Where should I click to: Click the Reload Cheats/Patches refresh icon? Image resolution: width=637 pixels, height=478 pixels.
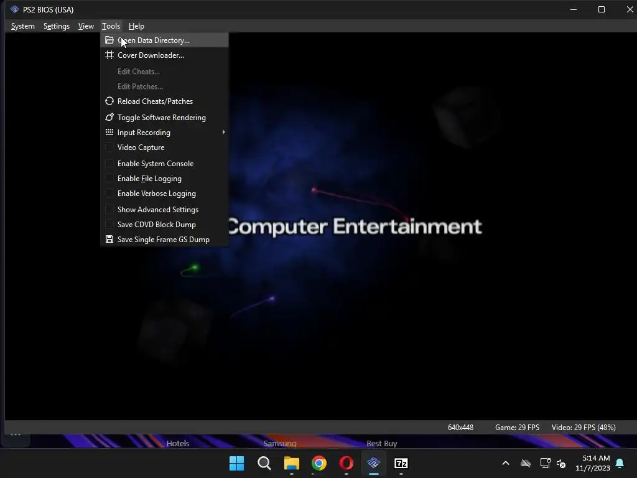click(109, 101)
